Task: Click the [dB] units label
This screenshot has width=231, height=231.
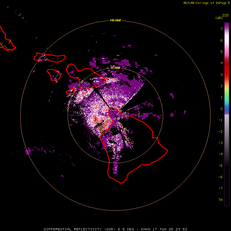Action: (x=219, y=18)
